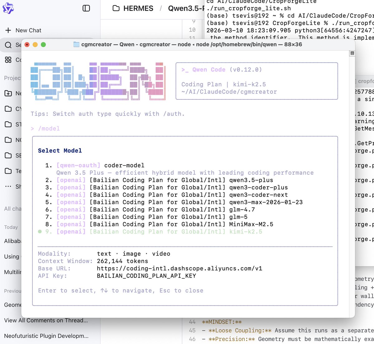
Task: Click the new project folder-plus icon
Action: 8,93
